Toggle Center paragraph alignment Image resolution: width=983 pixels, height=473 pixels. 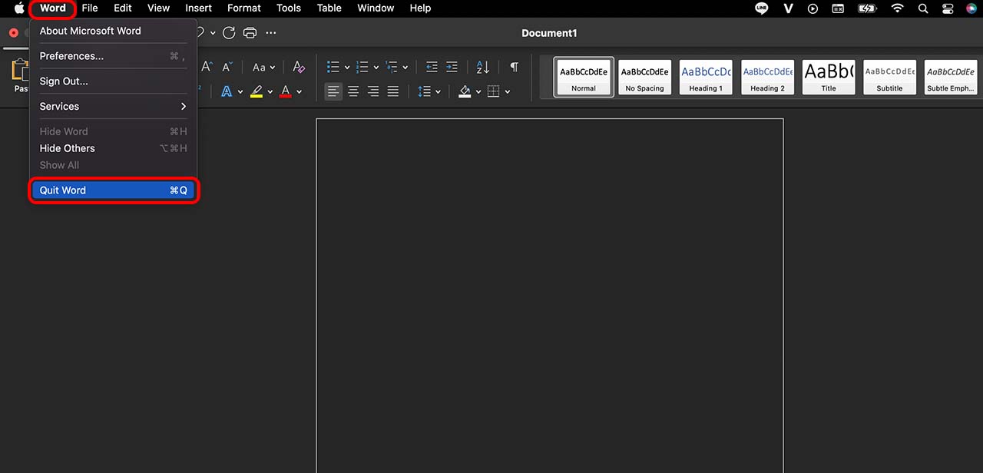[x=353, y=91]
